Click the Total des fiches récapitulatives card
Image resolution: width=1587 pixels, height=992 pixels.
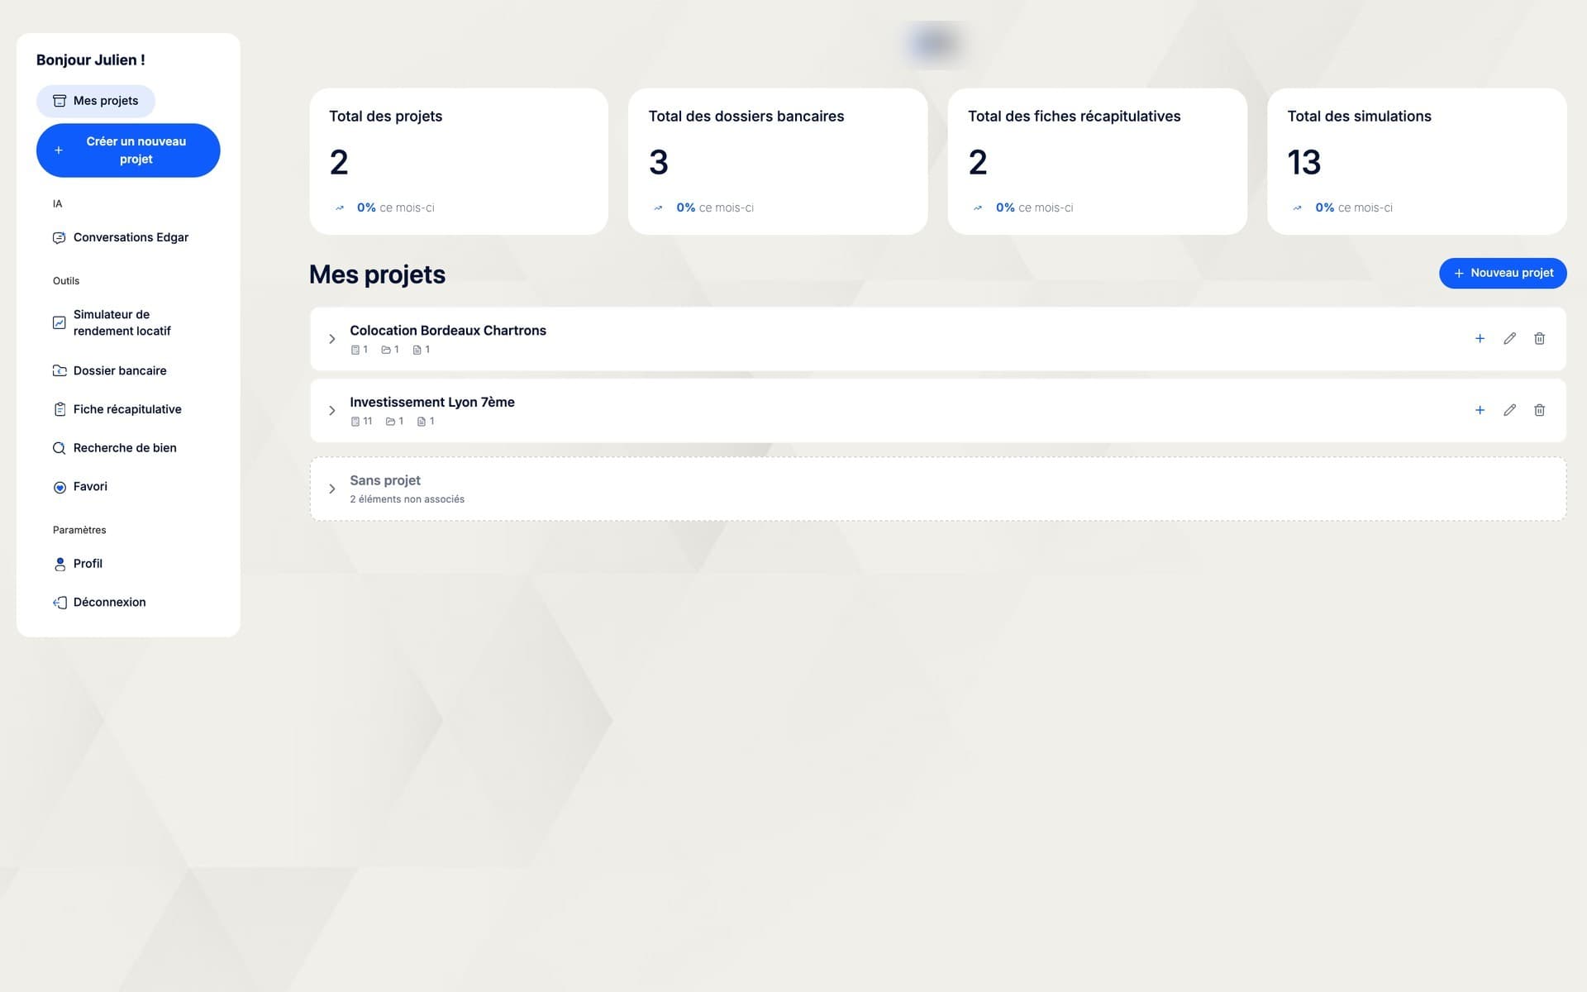click(x=1097, y=161)
